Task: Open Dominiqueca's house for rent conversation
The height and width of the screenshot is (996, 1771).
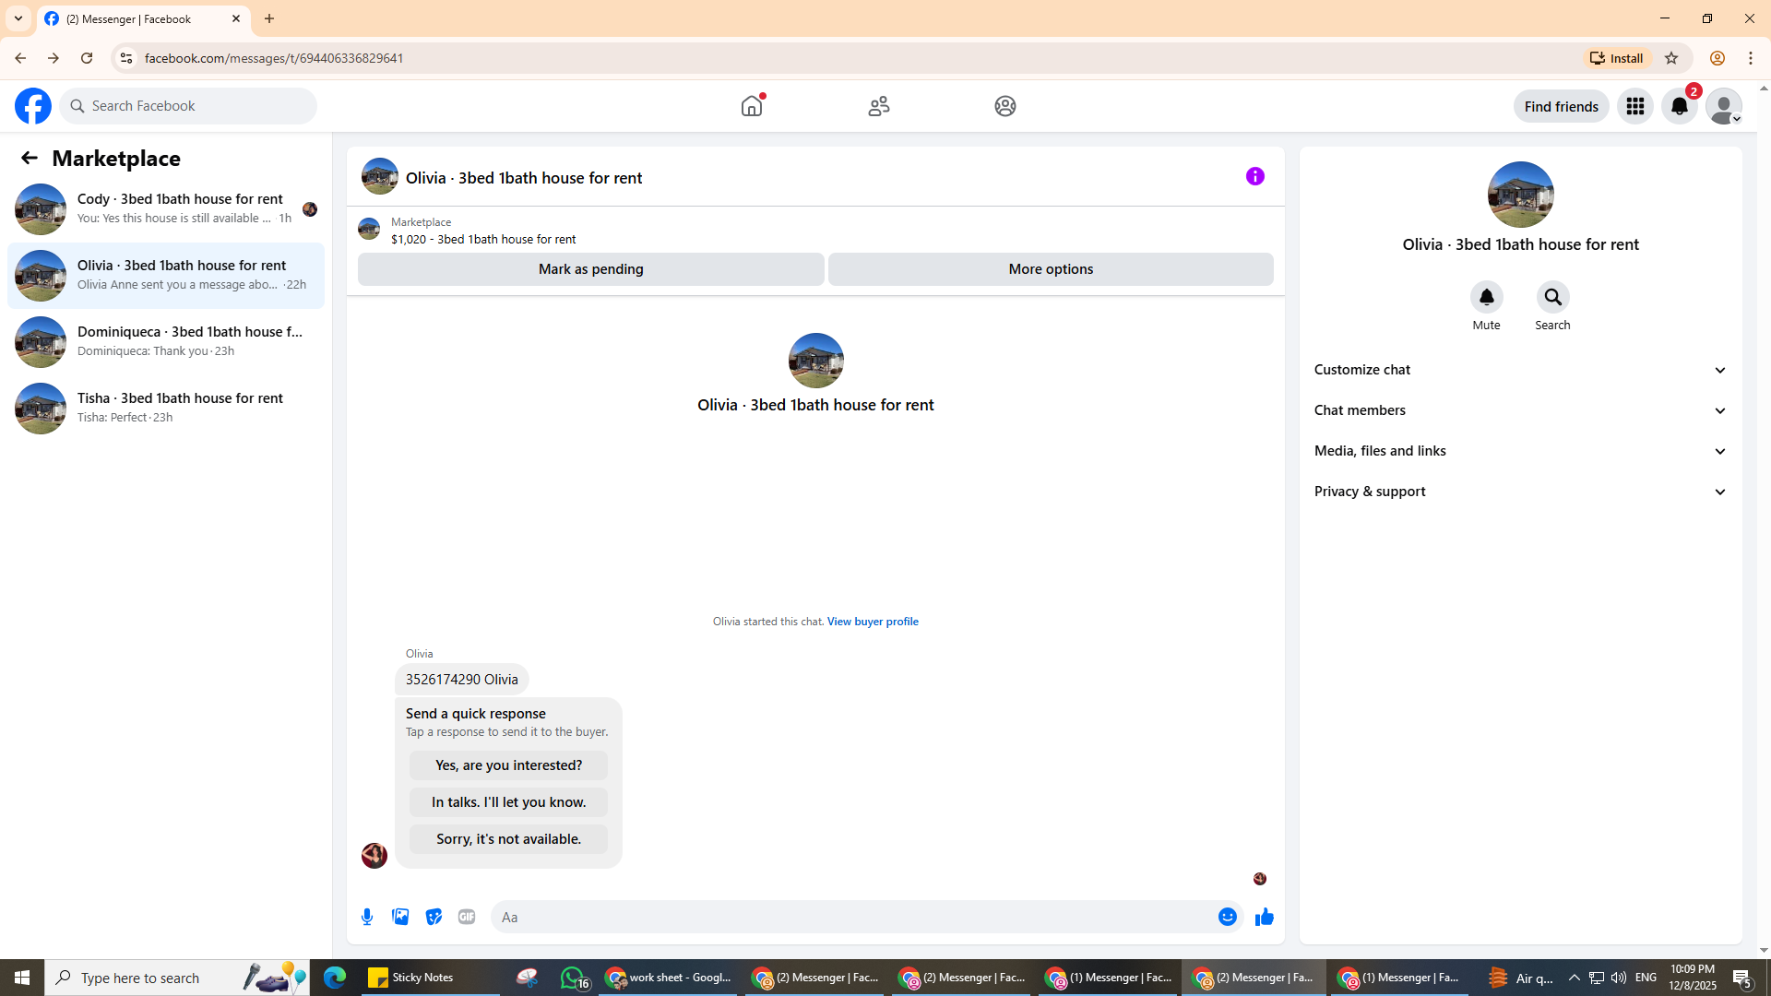Action: [x=166, y=342]
